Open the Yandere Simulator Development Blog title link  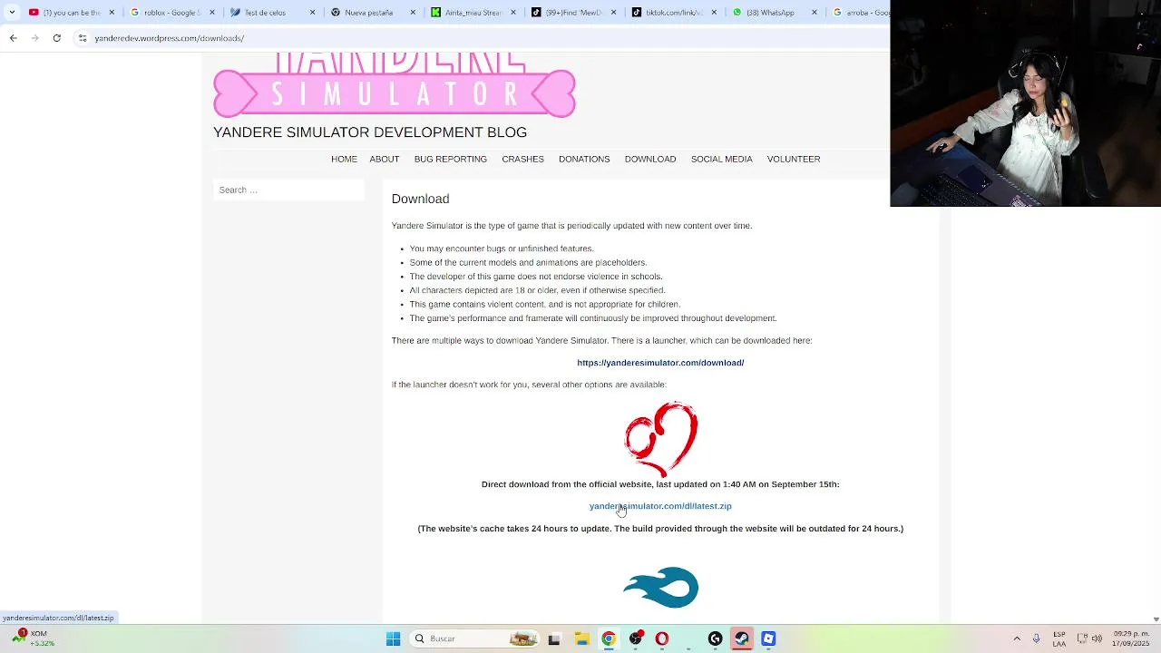[x=370, y=132]
